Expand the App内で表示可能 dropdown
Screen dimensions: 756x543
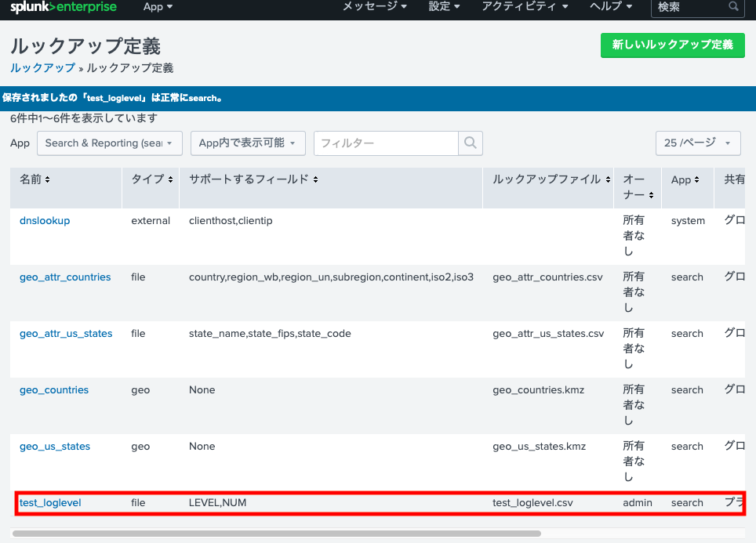coord(248,143)
